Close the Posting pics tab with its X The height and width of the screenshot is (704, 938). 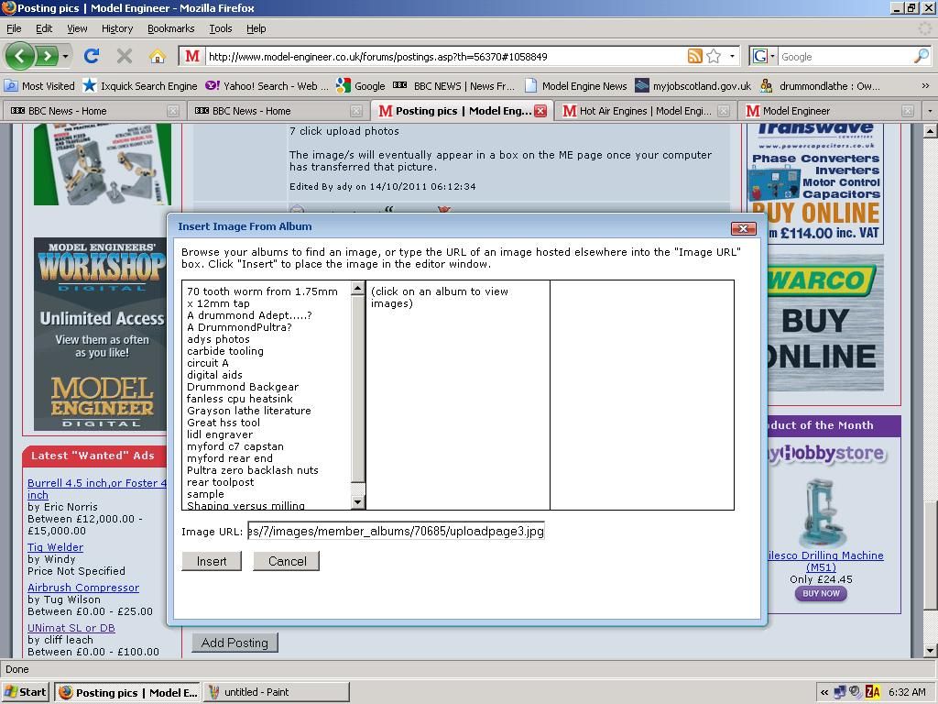[540, 111]
